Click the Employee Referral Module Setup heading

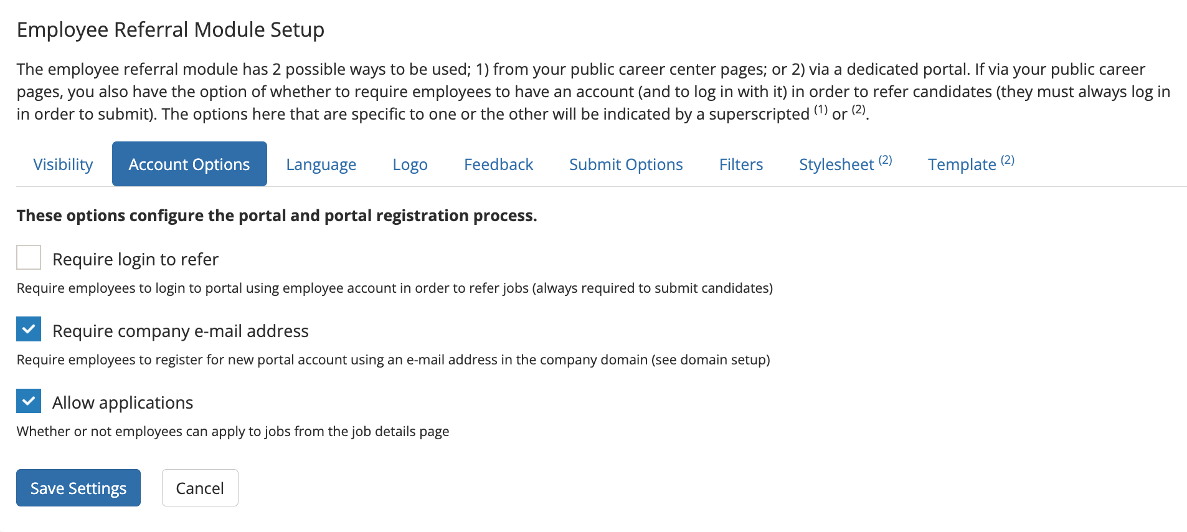pos(171,30)
